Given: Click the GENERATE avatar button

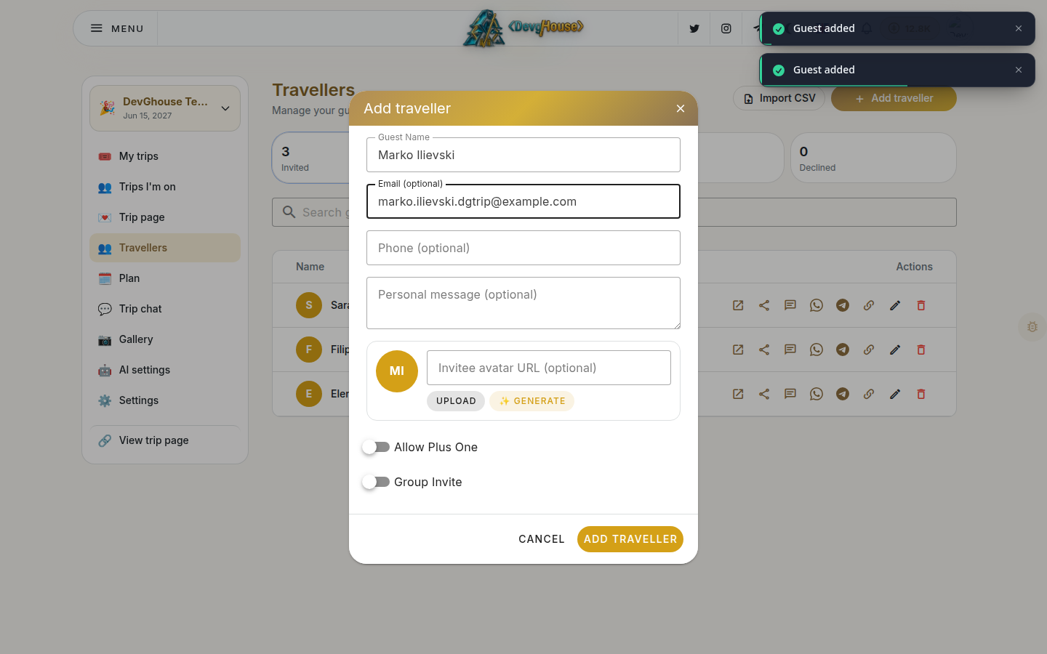Looking at the screenshot, I should pyautogui.click(x=532, y=401).
